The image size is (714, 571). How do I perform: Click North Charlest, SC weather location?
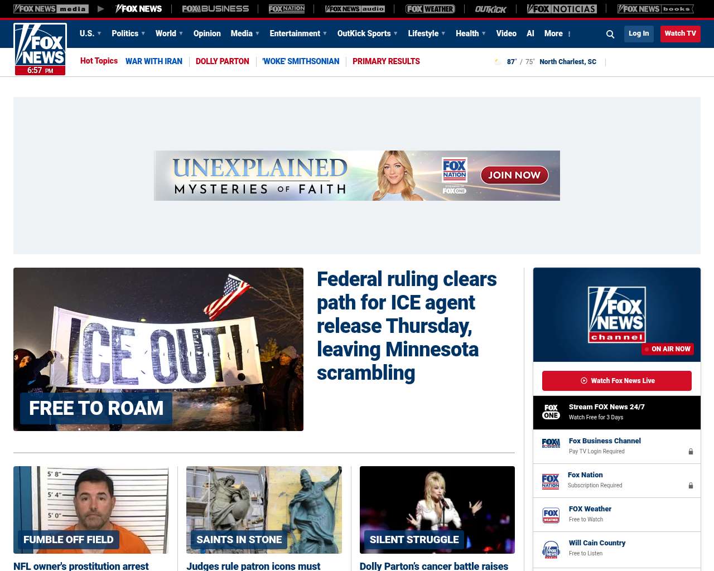[568, 62]
